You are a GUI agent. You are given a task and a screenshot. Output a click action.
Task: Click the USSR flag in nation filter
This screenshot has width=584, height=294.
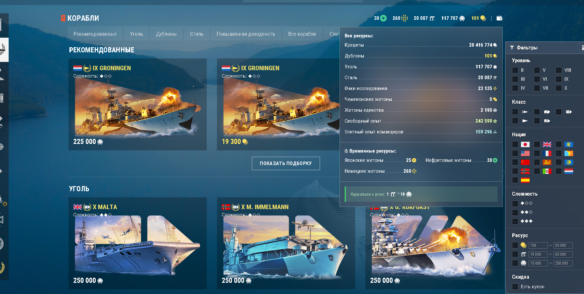tap(525, 162)
